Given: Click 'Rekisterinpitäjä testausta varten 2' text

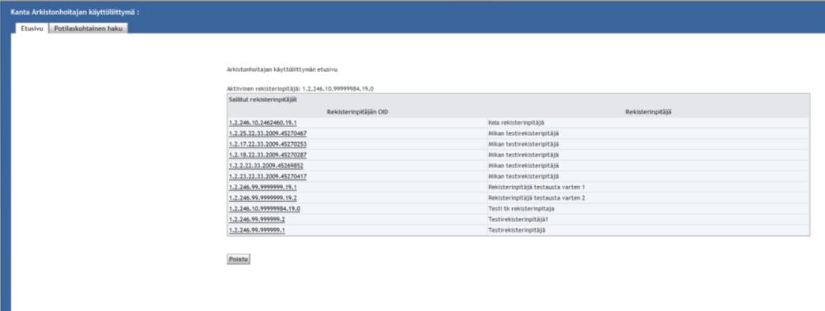Looking at the screenshot, I should coord(537,198).
